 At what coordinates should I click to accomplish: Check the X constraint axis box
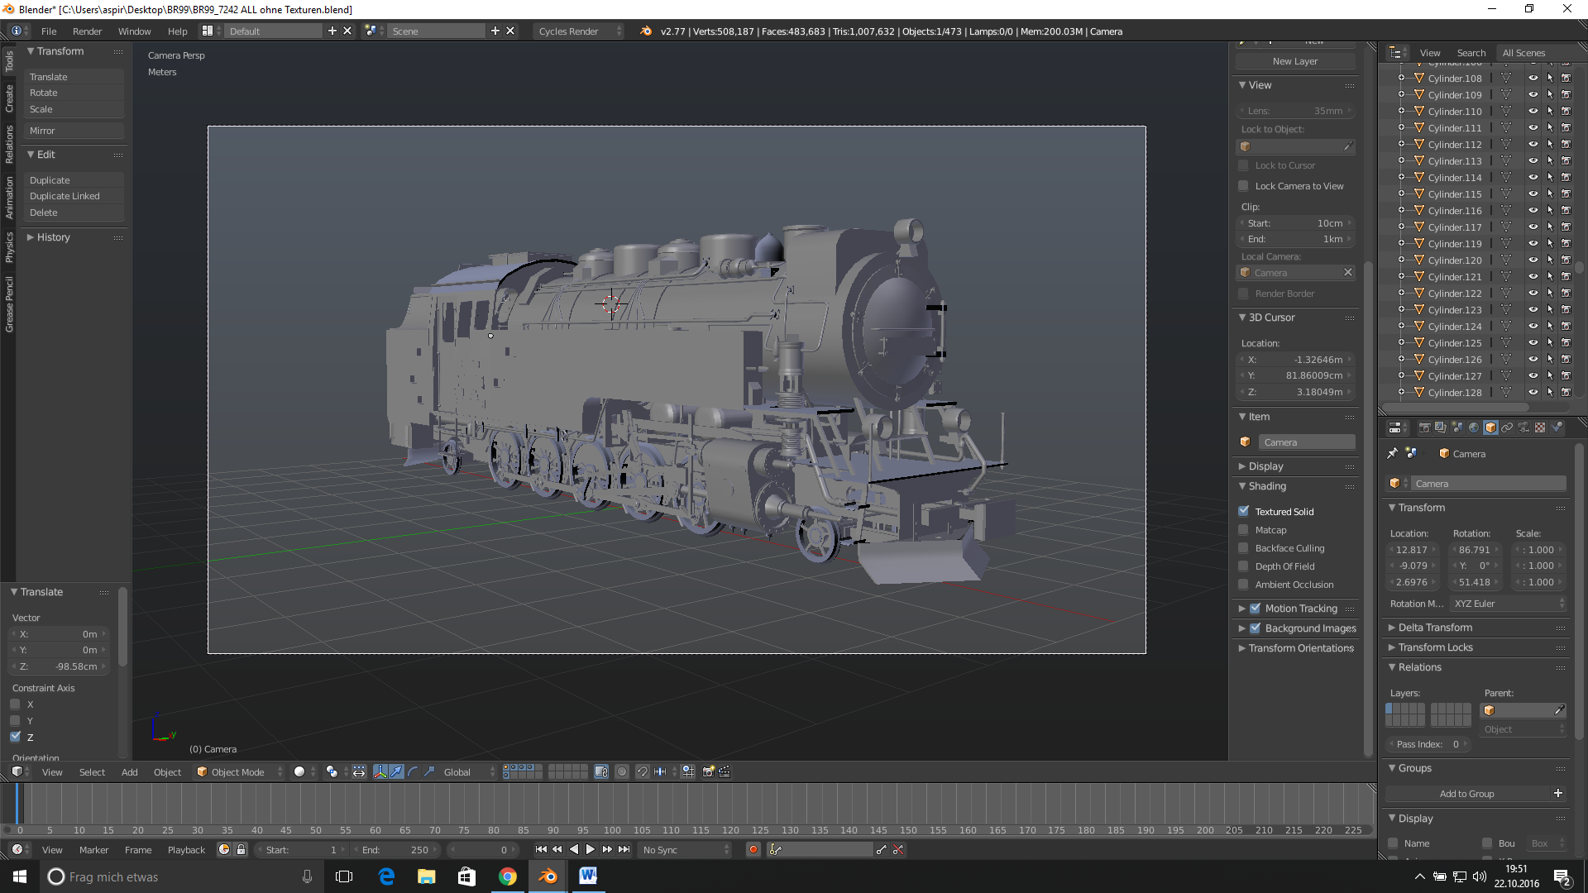point(15,704)
